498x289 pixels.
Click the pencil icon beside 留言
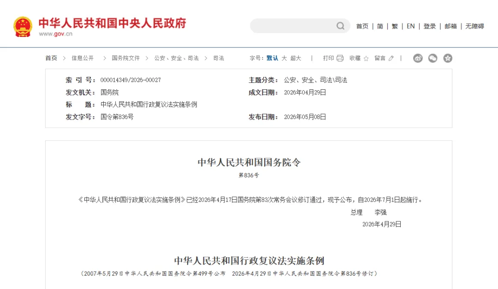[391, 58]
